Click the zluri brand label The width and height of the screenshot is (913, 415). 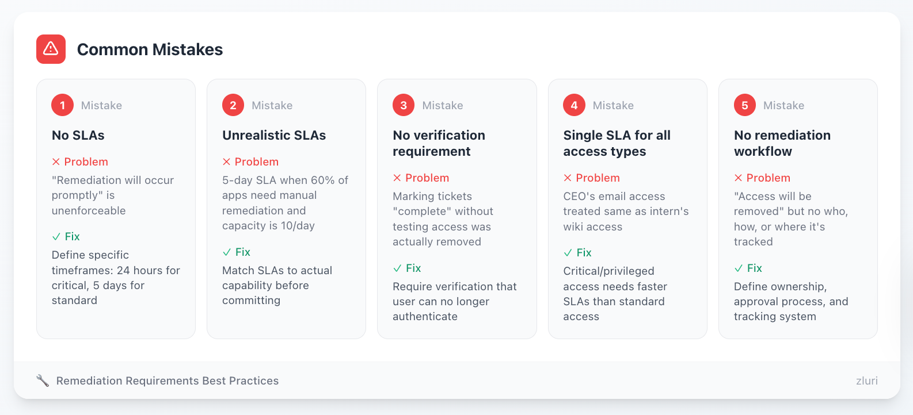[866, 381]
